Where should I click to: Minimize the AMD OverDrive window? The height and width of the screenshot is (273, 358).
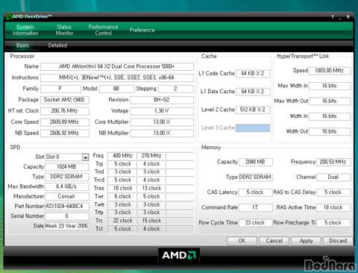[x=340, y=17]
